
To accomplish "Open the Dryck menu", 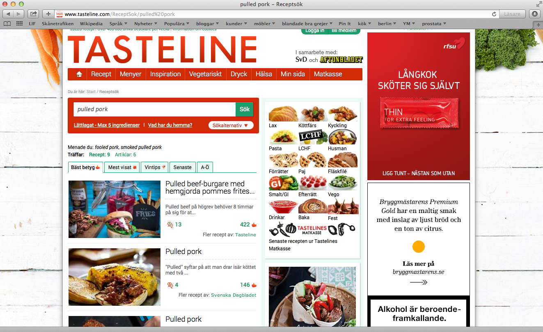I will click(x=239, y=74).
